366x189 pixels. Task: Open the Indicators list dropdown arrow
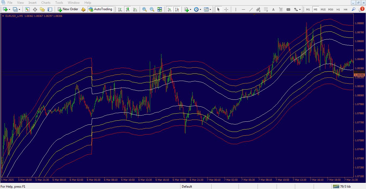(190, 10)
